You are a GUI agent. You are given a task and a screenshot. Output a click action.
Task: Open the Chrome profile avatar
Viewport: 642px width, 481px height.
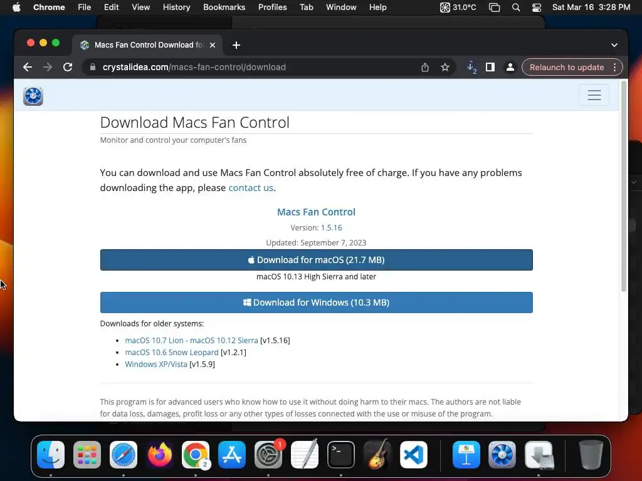(x=510, y=67)
